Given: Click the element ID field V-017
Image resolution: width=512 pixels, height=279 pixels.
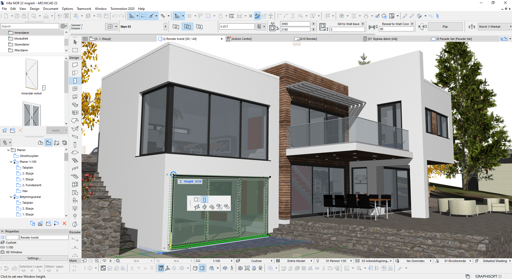Looking at the screenshot, I should (237, 27).
